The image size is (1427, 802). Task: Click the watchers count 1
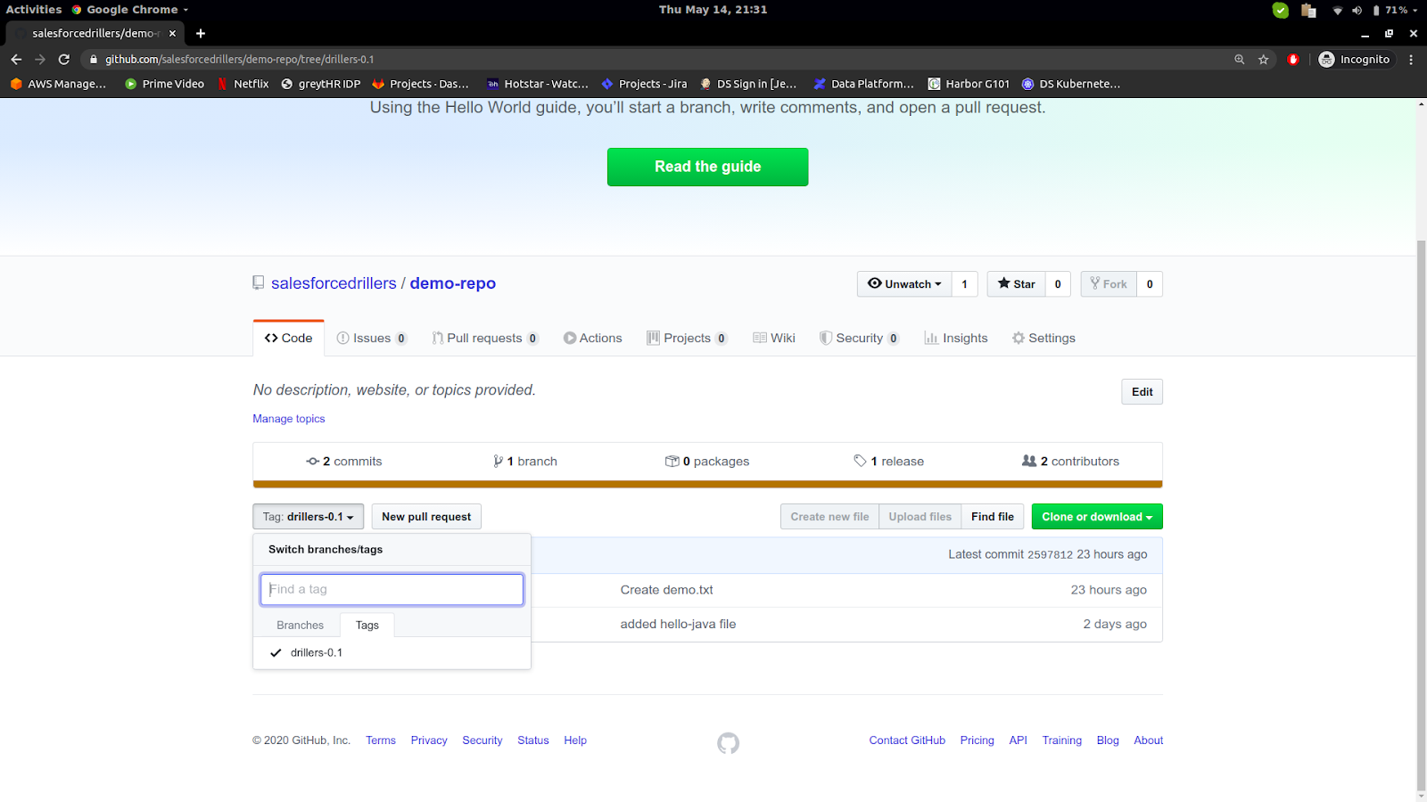[x=964, y=284]
